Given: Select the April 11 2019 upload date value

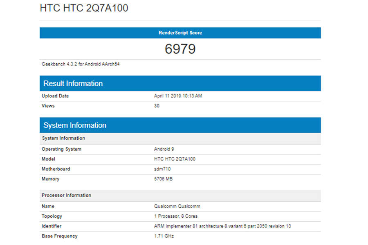Looking at the screenshot, I should 176,96.
